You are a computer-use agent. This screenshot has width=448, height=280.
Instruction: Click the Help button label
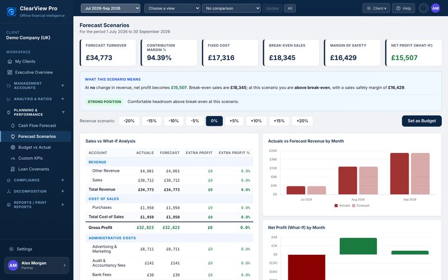[407, 8]
